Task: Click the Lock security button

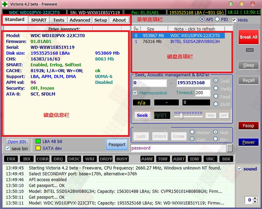Action: [141, 136]
